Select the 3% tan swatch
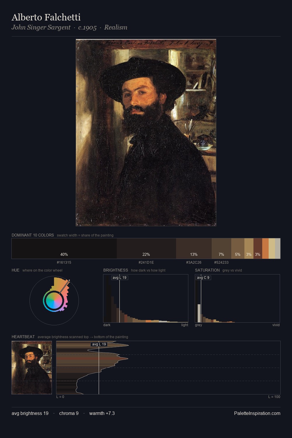This screenshot has height=438, width=292. point(249,248)
